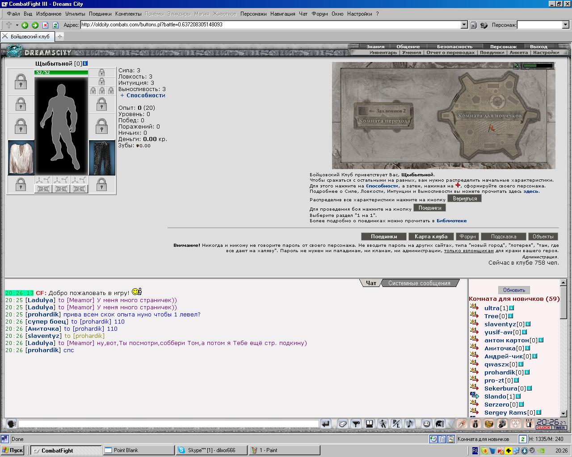The height and width of the screenshot is (457, 572).
Task: Switch to Skype taskbar window
Action: point(210,450)
